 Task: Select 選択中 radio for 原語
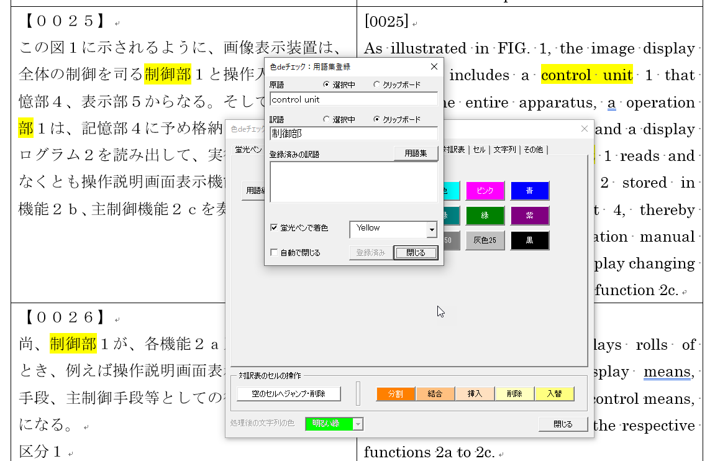pos(327,84)
